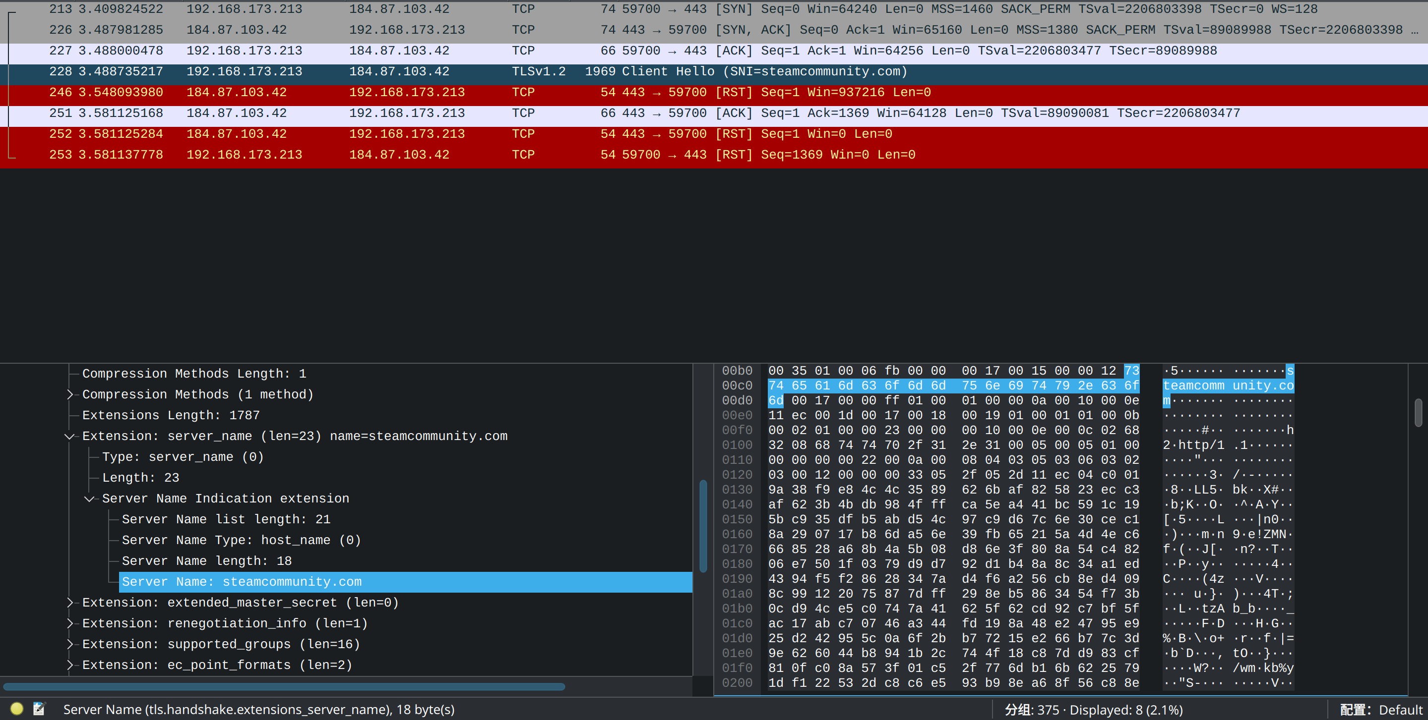This screenshot has height=720, width=1428.
Task: Expand the ec_point_formats extension
Action: (x=70, y=665)
